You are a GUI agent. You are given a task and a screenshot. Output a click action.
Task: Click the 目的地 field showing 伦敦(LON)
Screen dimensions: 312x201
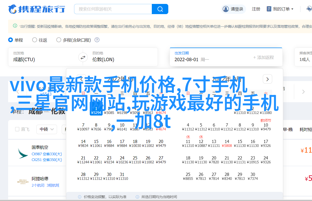click(122, 57)
